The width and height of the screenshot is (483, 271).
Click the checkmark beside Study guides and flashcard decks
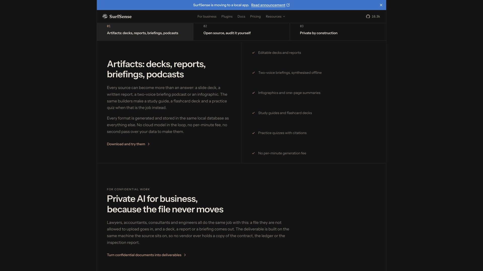click(x=253, y=113)
